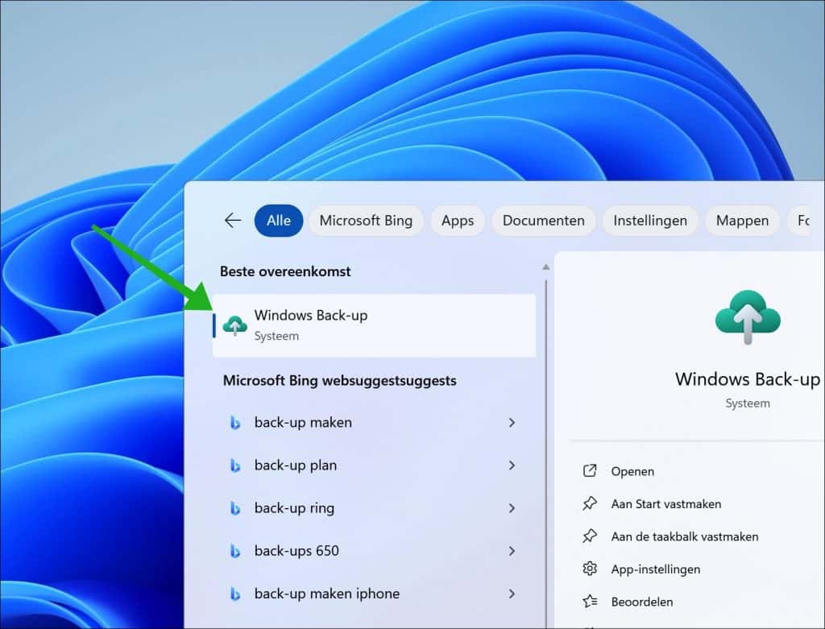
Task: Select the back-up plan web suggestion text
Action: (296, 466)
